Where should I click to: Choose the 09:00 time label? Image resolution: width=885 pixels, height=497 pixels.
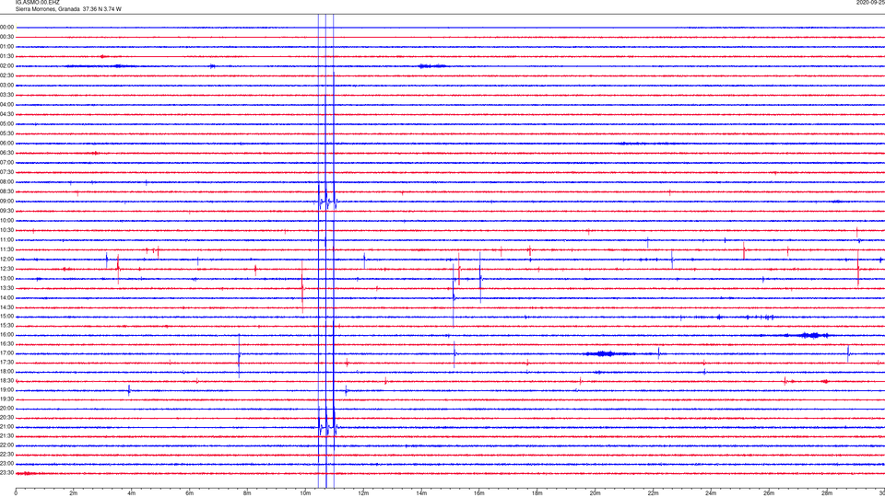coord(7,202)
